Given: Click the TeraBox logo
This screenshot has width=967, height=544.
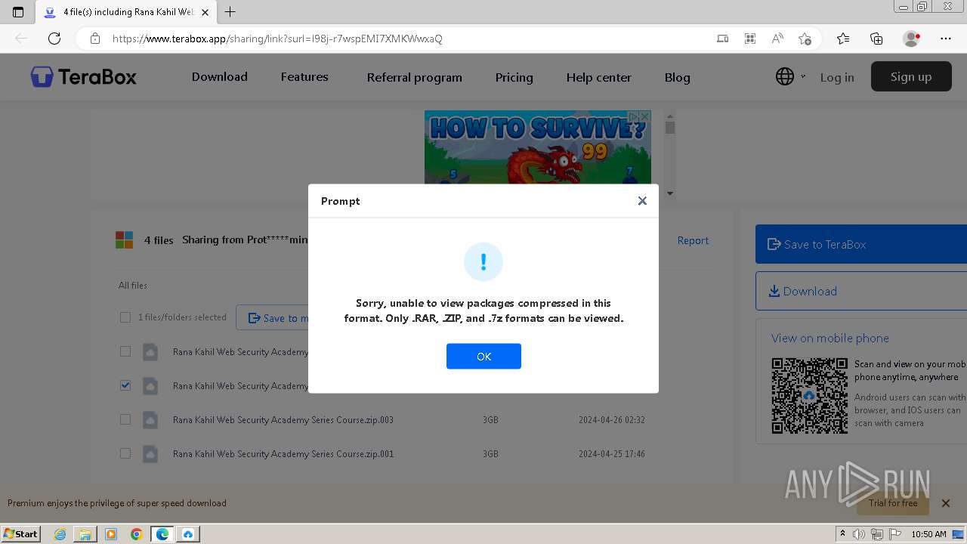Looking at the screenshot, I should click(x=84, y=77).
